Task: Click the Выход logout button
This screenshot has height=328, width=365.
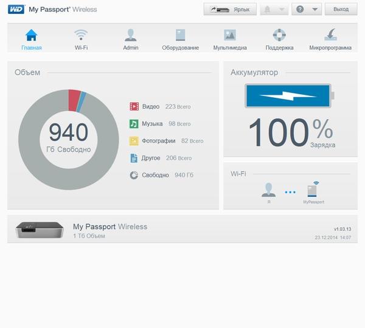Action: (x=341, y=9)
